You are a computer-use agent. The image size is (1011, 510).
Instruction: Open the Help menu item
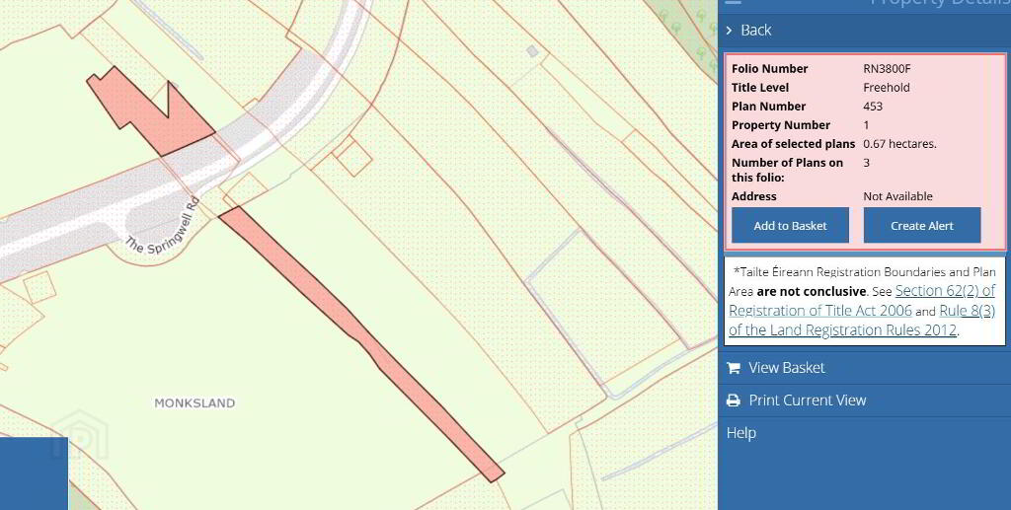click(x=741, y=433)
